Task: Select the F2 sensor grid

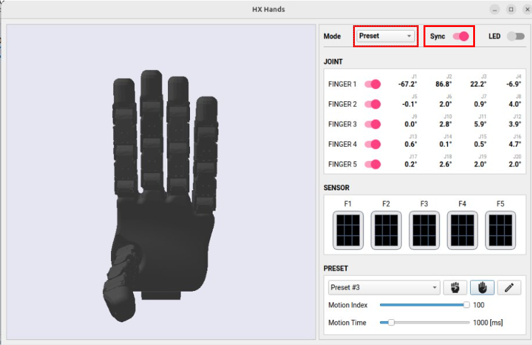Action: point(386,230)
